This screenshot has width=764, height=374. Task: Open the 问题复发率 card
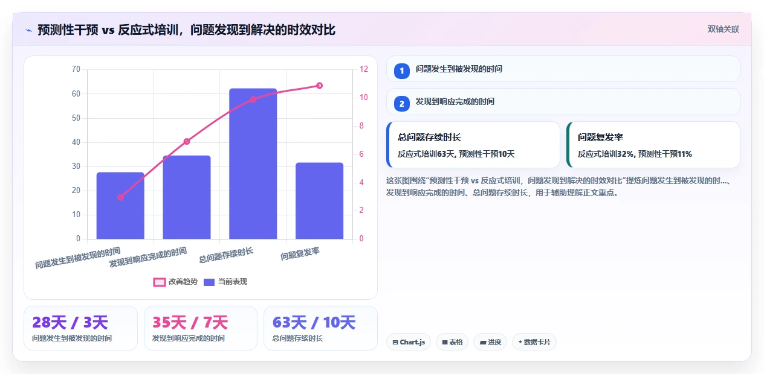point(653,145)
